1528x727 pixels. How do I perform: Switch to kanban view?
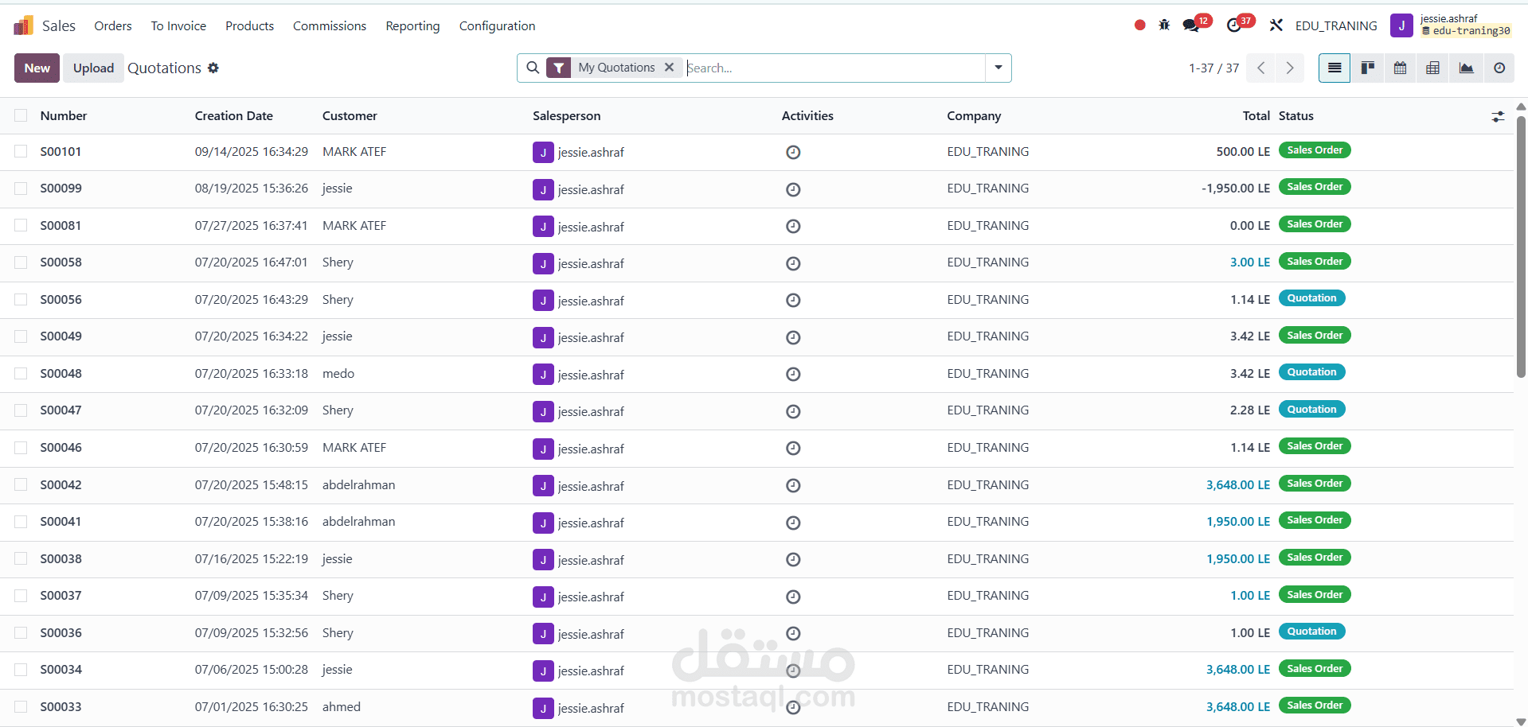point(1368,68)
